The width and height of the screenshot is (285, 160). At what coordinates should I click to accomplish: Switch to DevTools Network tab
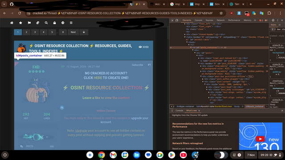[221, 20]
